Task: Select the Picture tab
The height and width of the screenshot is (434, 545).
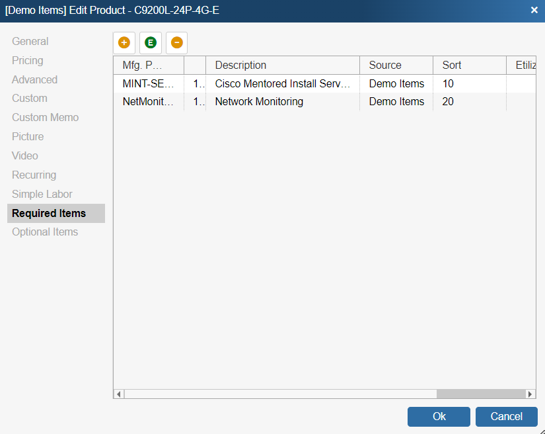Action: 28,137
